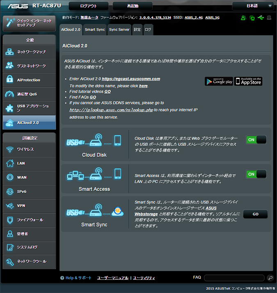Open the Adaptive QoS gauge icon
Viewport: 277px width, 293px height.
point(9,94)
